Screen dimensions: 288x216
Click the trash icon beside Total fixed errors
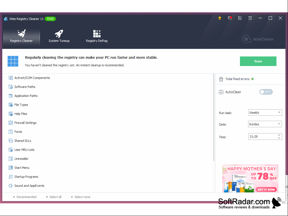pos(221,79)
